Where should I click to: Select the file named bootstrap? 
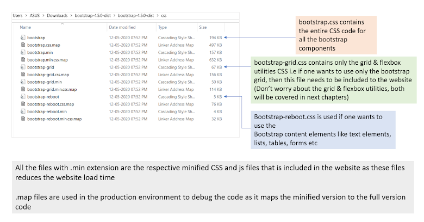click(36, 38)
